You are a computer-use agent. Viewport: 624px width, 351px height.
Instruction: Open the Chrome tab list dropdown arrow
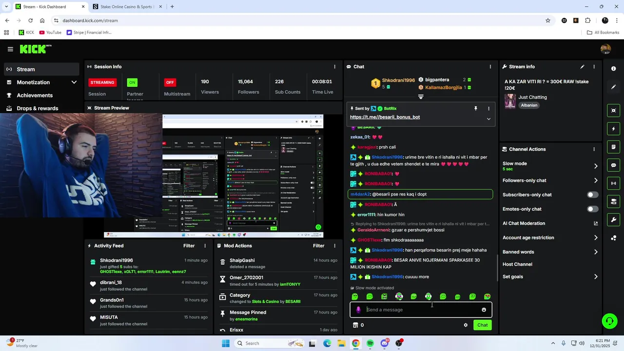pyautogui.click(x=6, y=7)
